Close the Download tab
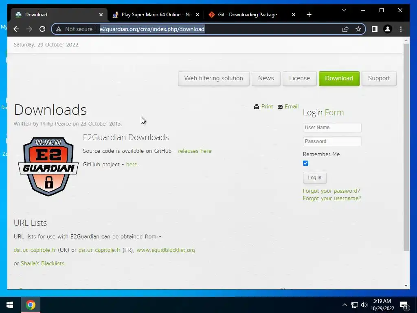 pos(101,15)
